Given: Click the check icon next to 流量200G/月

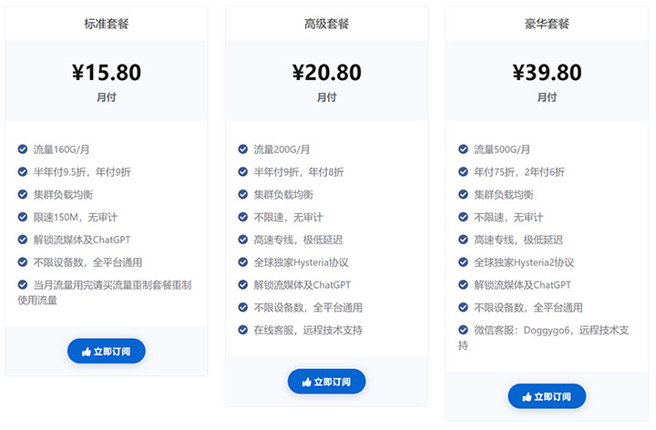Looking at the screenshot, I should tap(242, 148).
